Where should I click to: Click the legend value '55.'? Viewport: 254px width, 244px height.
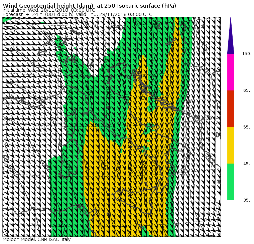click(247, 127)
